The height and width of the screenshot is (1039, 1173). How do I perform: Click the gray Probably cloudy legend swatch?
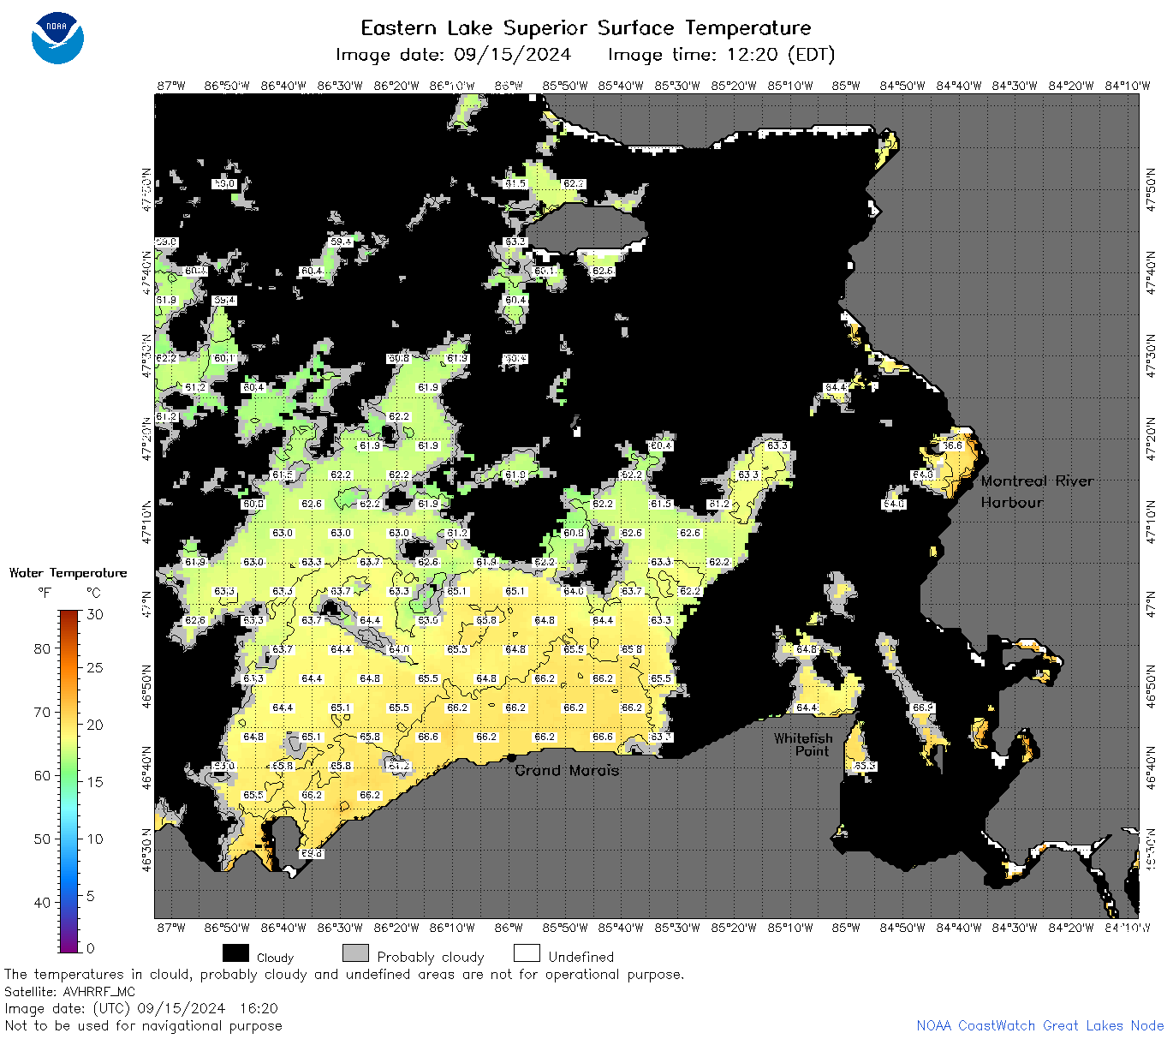[x=355, y=953]
